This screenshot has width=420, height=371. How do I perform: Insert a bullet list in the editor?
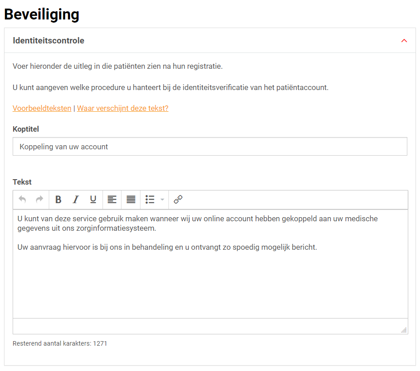pyautogui.click(x=150, y=200)
